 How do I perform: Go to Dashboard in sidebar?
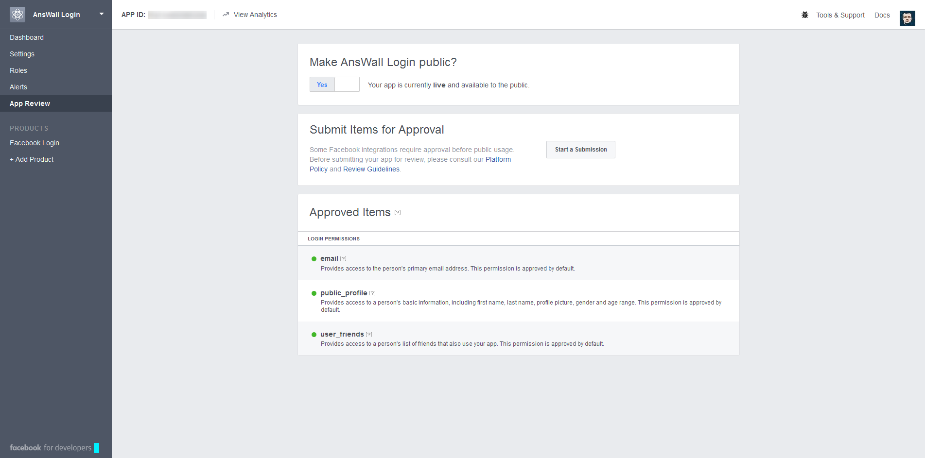point(56,37)
